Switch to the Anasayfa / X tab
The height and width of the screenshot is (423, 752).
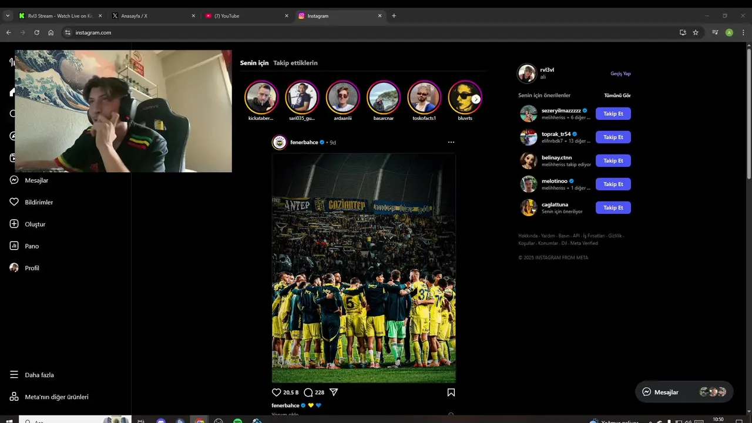[x=153, y=16]
